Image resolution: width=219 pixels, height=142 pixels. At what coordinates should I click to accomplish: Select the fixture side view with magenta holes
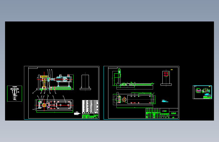[166, 78]
